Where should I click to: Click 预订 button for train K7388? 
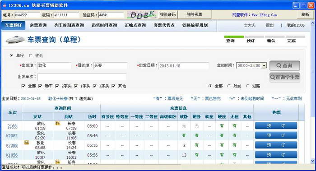coord(276,145)
